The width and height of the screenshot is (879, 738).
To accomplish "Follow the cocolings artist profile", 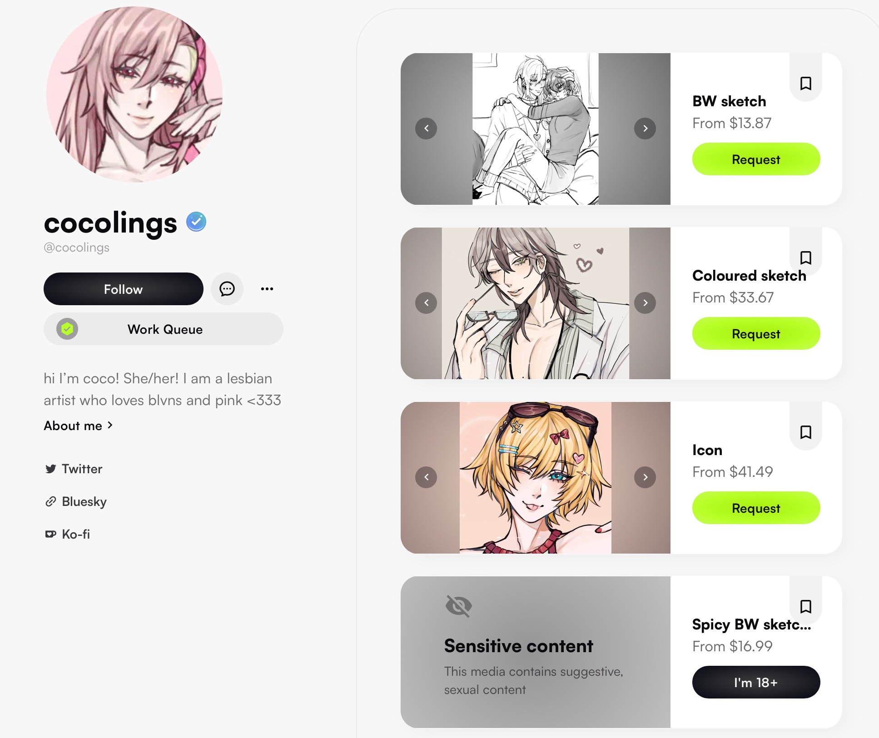I will (x=123, y=289).
